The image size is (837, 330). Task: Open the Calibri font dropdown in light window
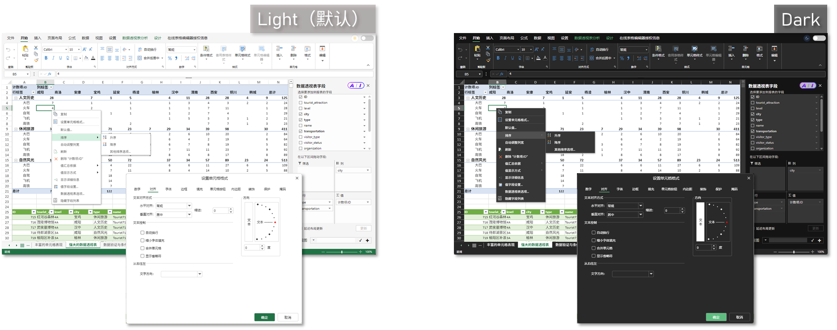point(66,49)
